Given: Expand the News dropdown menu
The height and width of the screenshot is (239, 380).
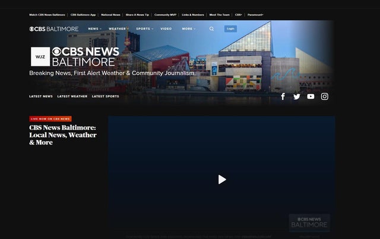Looking at the screenshot, I should [x=95, y=29].
